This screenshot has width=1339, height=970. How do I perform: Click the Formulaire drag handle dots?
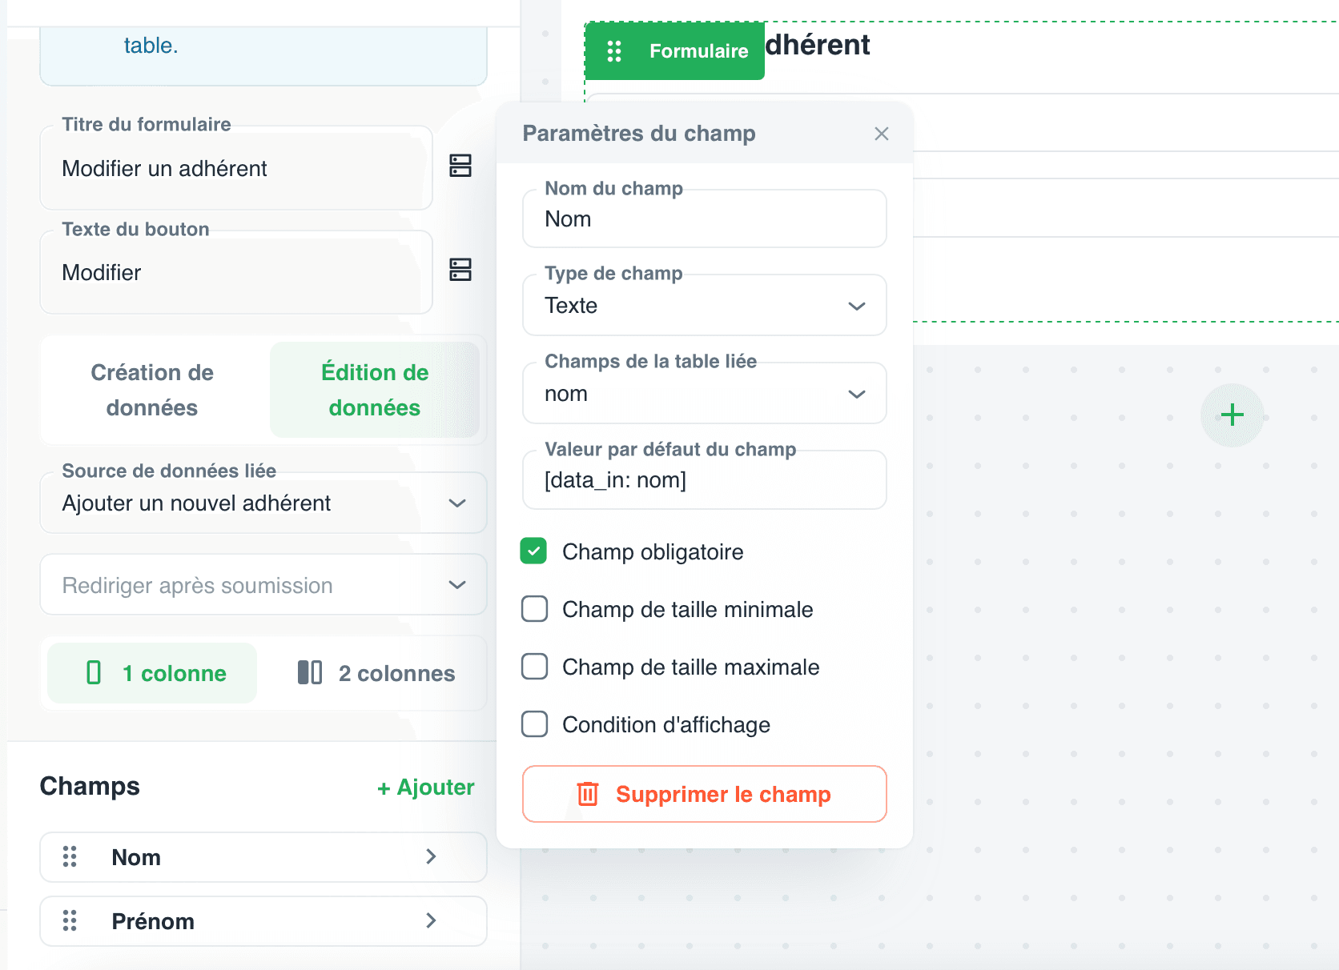[614, 51]
